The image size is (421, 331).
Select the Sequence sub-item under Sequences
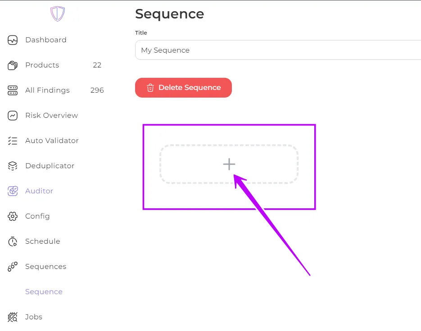pyautogui.click(x=44, y=291)
